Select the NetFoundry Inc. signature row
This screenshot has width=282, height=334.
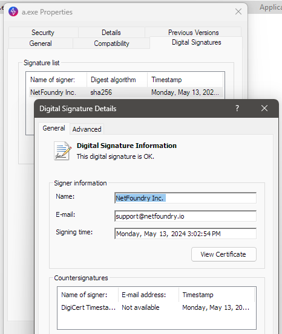[126, 92]
